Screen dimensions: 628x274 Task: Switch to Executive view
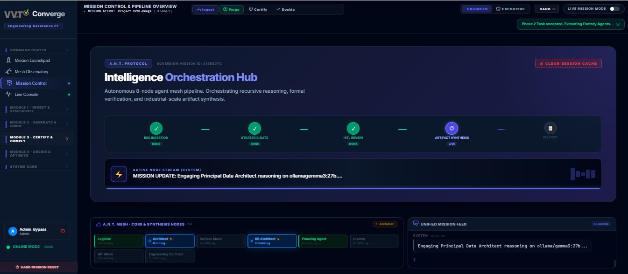tap(510, 9)
